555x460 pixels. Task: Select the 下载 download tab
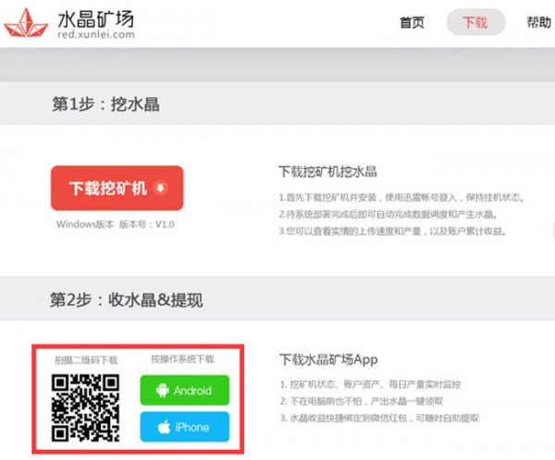(475, 22)
